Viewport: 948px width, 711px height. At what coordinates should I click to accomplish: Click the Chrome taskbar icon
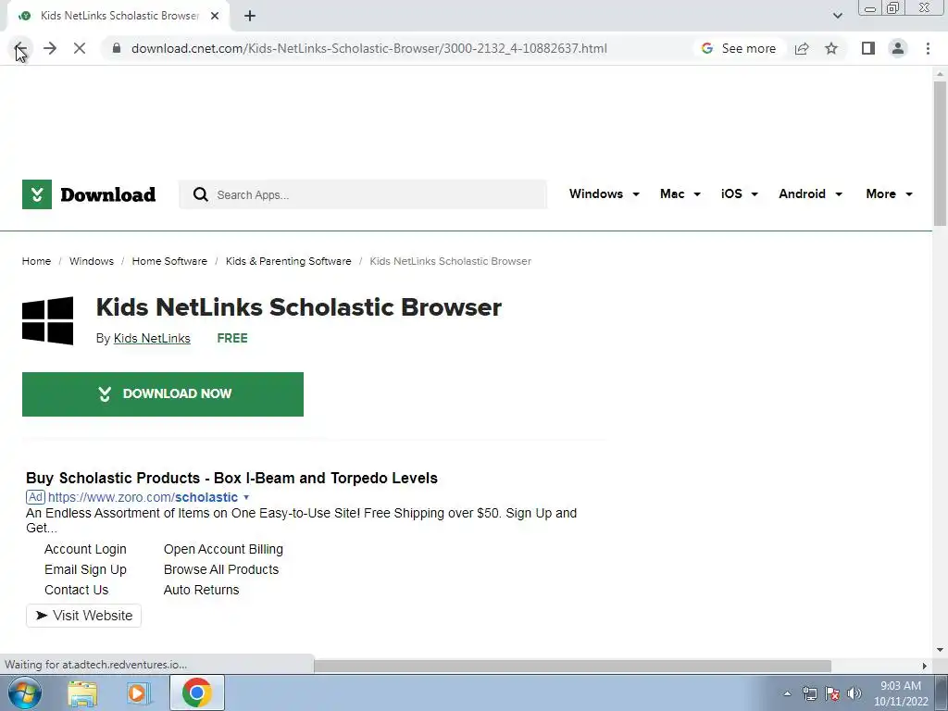click(196, 692)
